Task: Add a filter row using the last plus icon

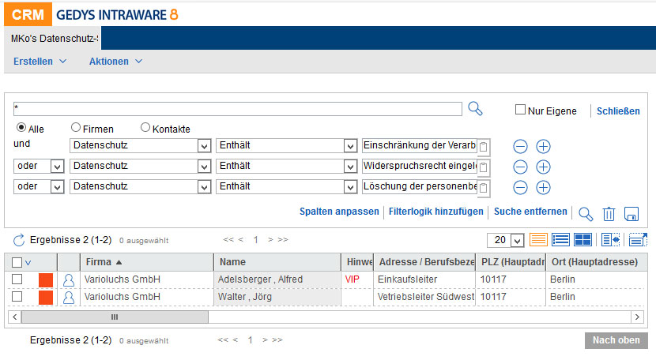Action: pos(543,187)
